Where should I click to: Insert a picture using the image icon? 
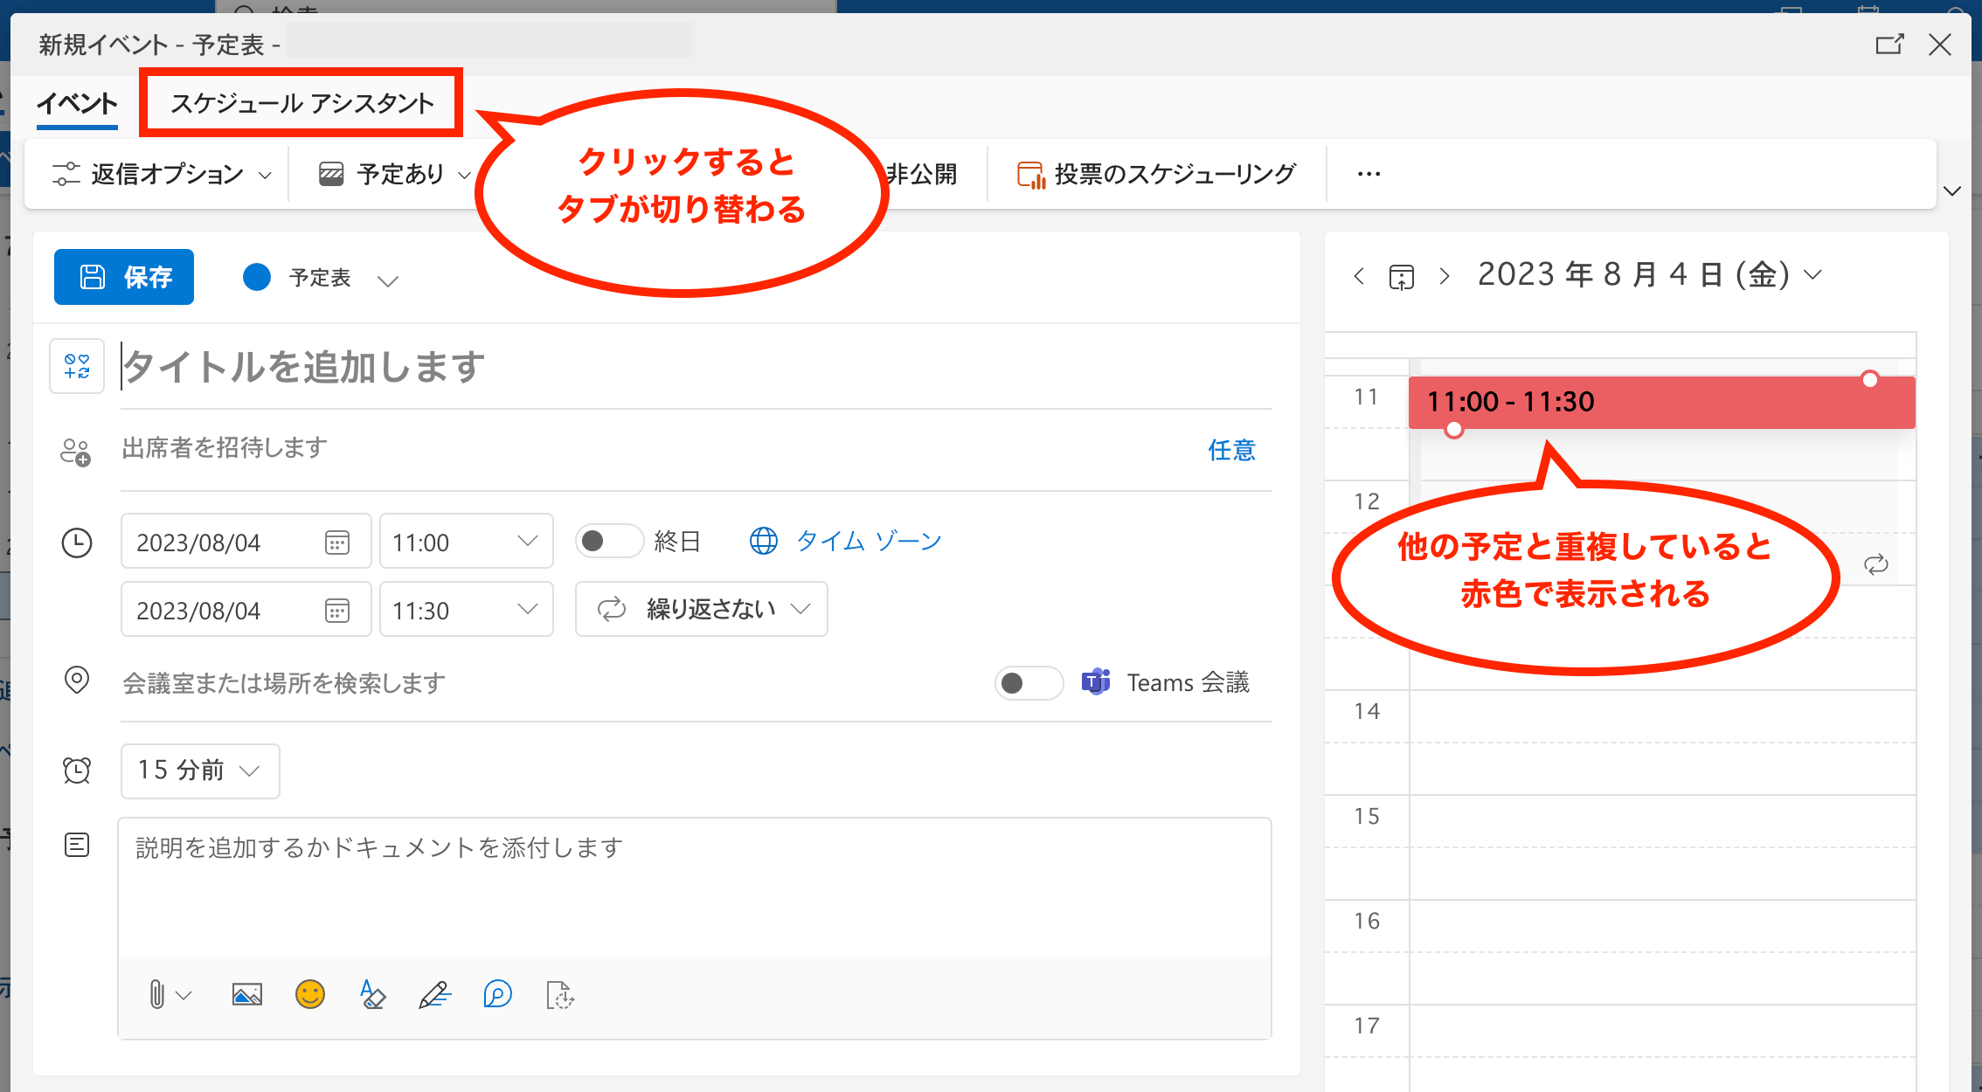pos(247,994)
